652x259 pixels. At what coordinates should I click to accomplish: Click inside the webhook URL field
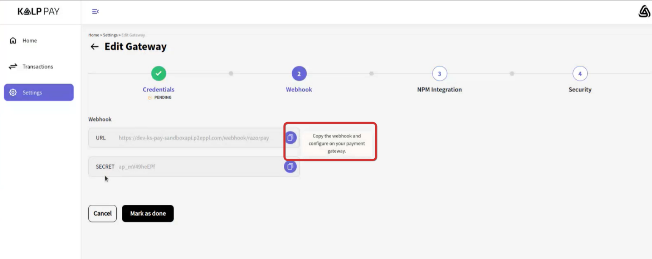[x=194, y=138]
